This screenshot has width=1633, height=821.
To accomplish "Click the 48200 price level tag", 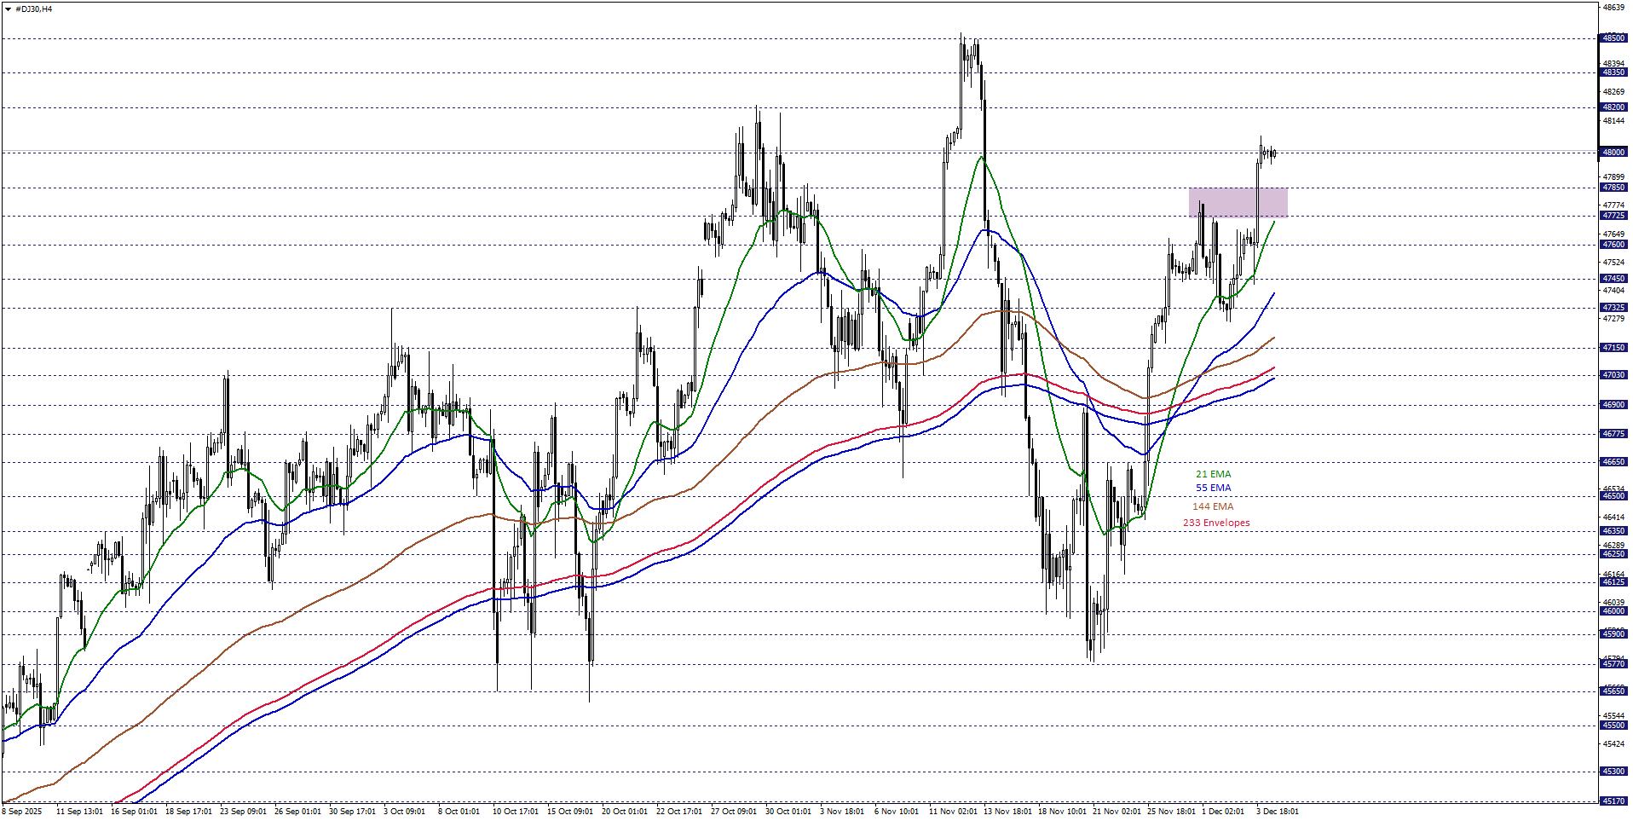I will tap(1613, 107).
